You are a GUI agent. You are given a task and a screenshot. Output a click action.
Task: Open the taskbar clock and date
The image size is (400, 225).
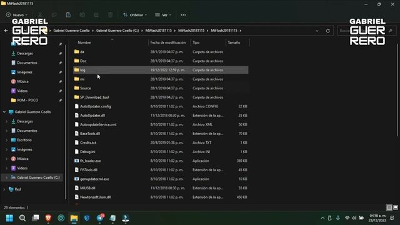tap(377, 218)
